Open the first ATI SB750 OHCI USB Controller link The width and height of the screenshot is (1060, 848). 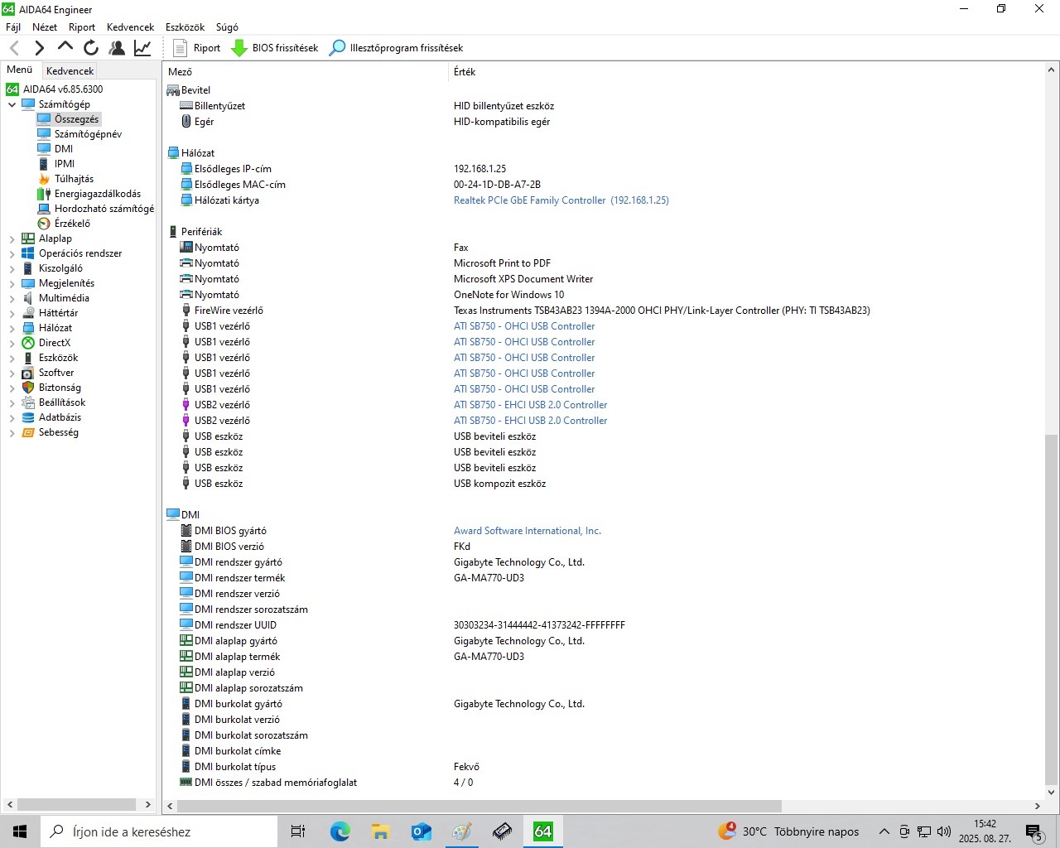[524, 326]
